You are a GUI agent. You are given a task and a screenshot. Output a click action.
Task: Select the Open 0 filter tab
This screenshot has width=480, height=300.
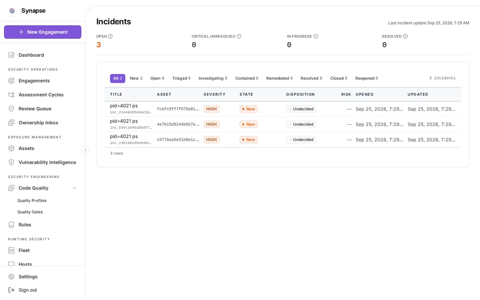pos(157,78)
